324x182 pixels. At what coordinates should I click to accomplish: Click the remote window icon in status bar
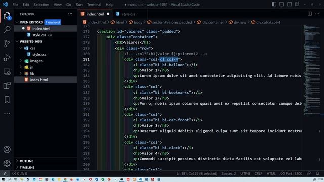5,173
